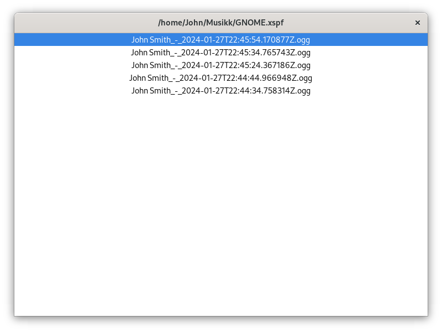442x332 pixels.
Task: Play the newest recording, 22:45:54
Action: pyautogui.click(x=221, y=40)
